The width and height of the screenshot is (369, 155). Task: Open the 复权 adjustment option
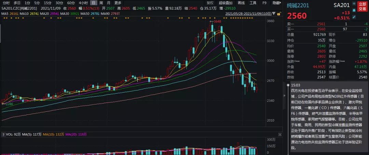[x=210, y=3]
